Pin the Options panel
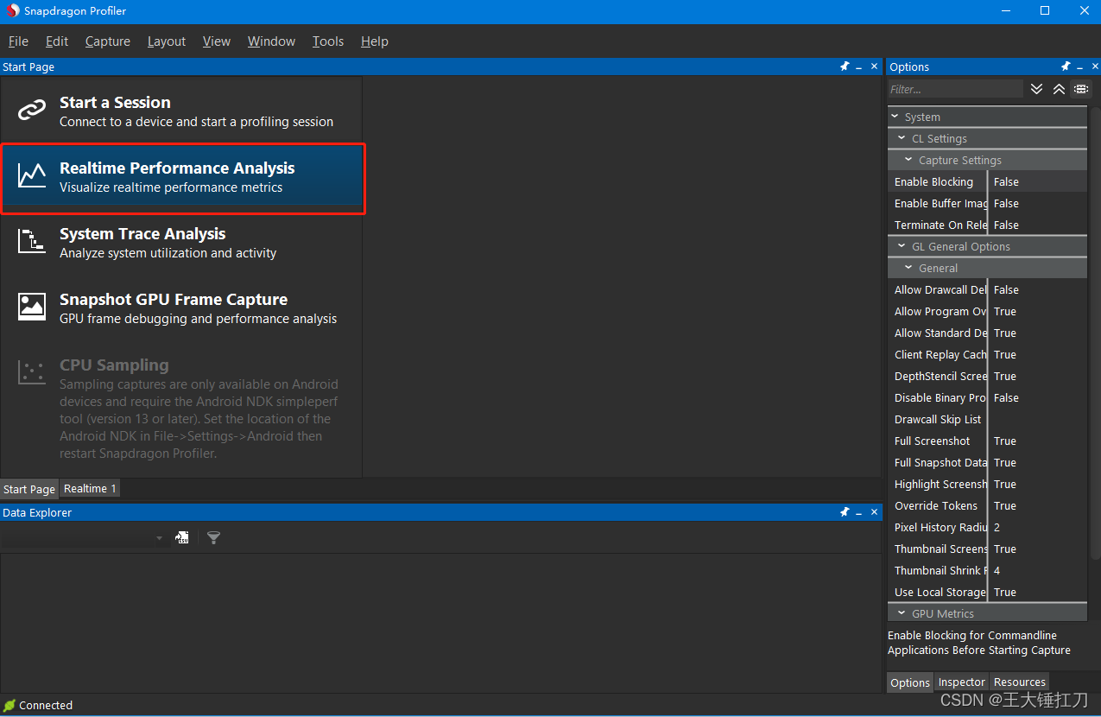The width and height of the screenshot is (1101, 717). [x=1066, y=67]
